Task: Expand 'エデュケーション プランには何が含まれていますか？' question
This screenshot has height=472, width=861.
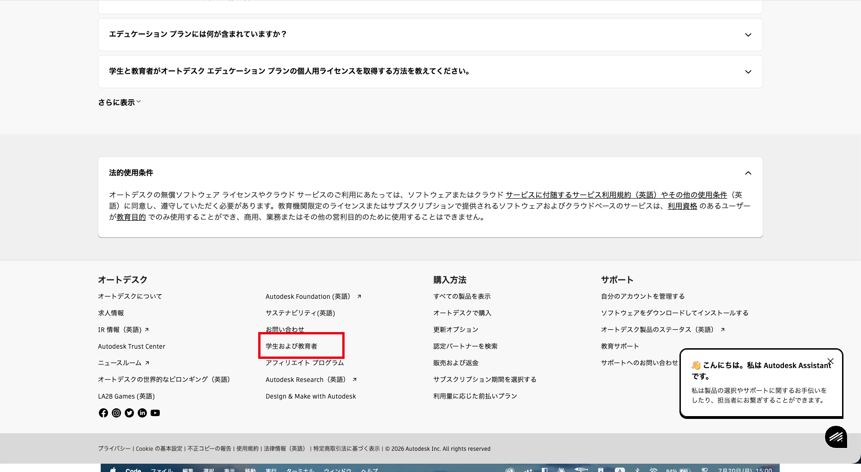Action: coord(430,35)
